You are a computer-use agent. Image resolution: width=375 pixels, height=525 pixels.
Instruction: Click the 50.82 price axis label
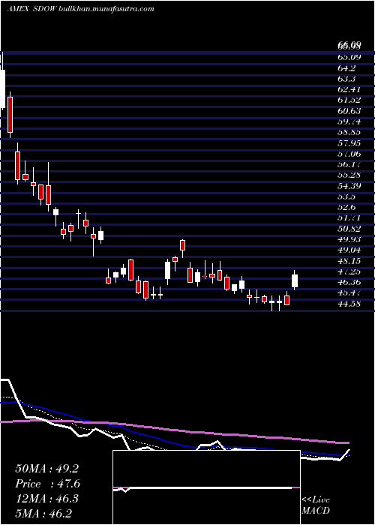349,229
